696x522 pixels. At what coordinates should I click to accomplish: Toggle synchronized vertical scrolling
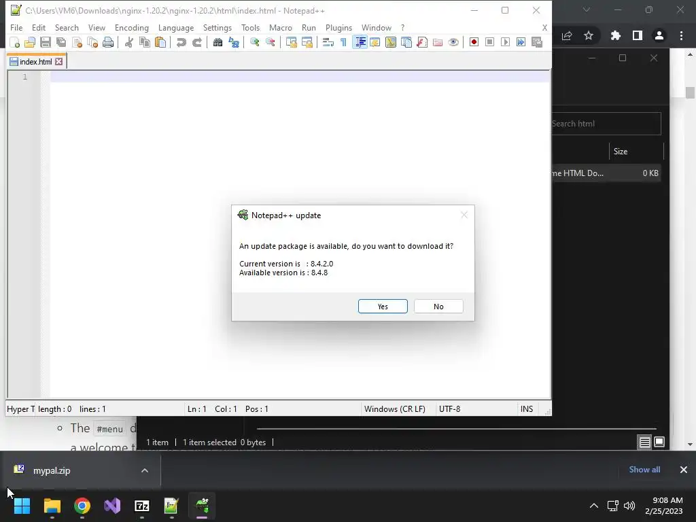pyautogui.click(x=291, y=42)
